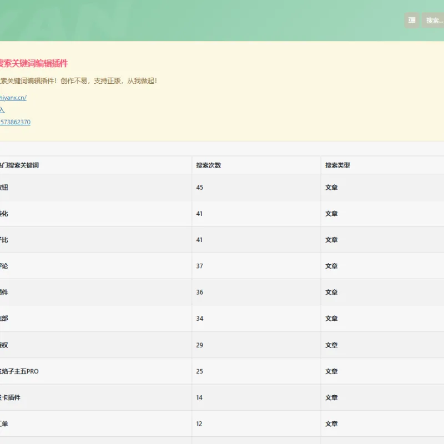The width and height of the screenshot is (444, 444).
Task: Click the 热门搜索关键词 column header
Action: (x=19, y=165)
